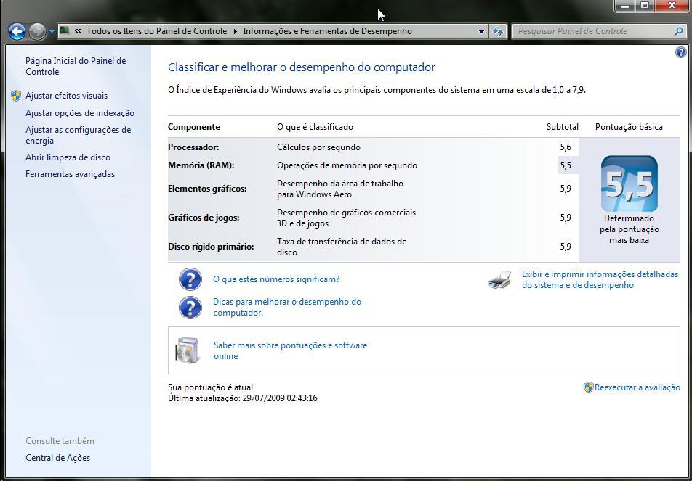
Task: Click shield icon beside 'Reexecutar a avaliação'
Action: tap(588, 387)
